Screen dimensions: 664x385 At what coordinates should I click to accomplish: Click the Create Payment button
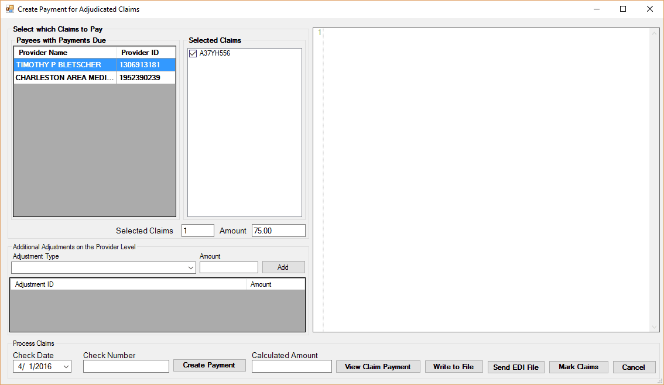pos(209,365)
